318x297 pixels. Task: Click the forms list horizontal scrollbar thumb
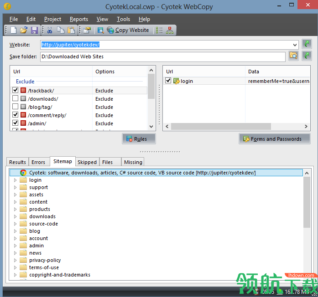pos(221,126)
